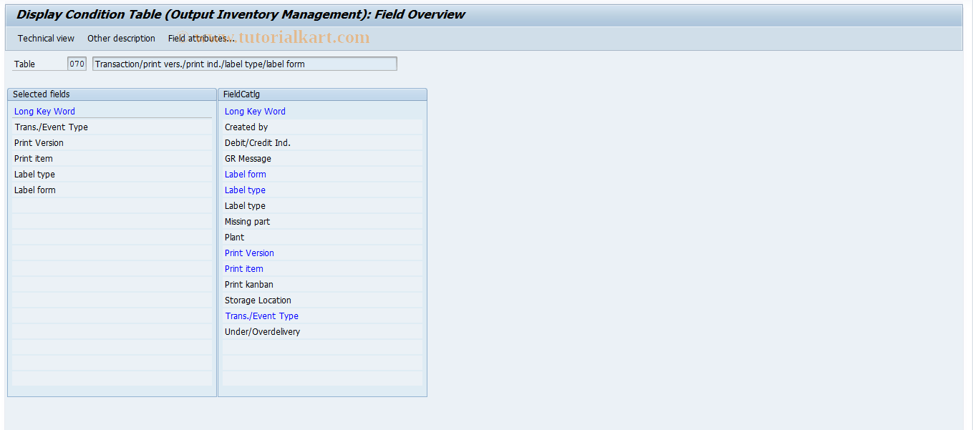The image size is (973, 430).
Task: Click Field attributes in the toolbar
Action: pyautogui.click(x=198, y=38)
